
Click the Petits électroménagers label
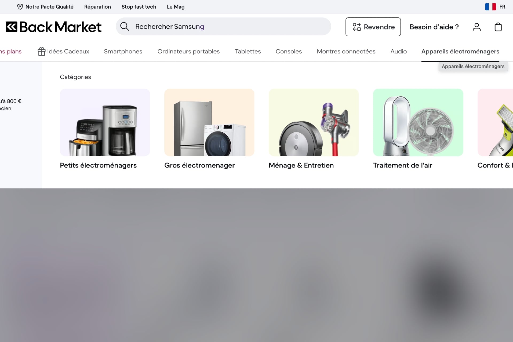pos(98,165)
